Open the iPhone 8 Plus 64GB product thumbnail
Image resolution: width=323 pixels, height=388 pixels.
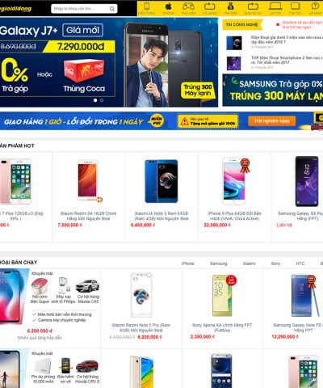(x=234, y=181)
